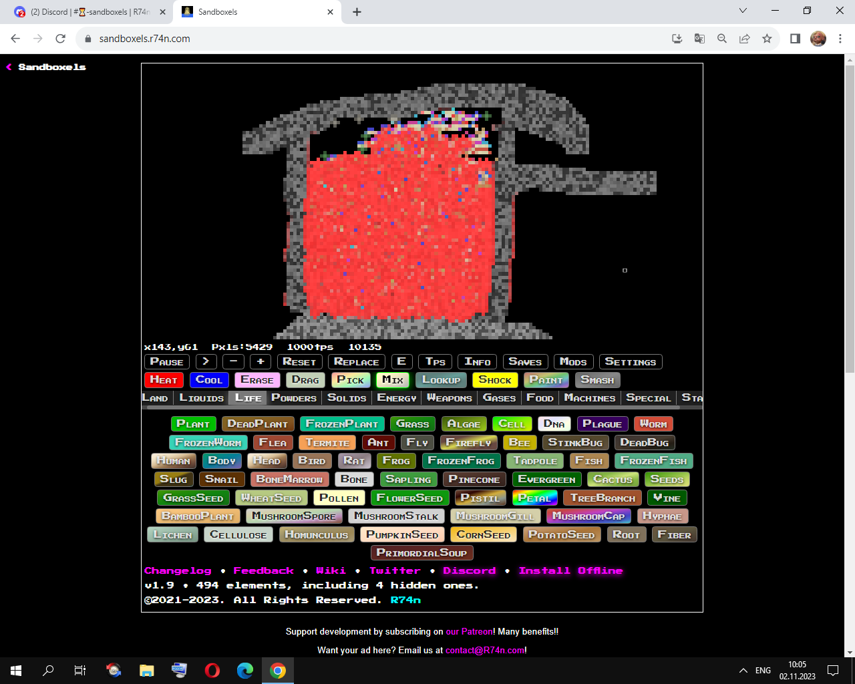Select the Pick tool
Image resolution: width=855 pixels, height=684 pixels.
(351, 380)
